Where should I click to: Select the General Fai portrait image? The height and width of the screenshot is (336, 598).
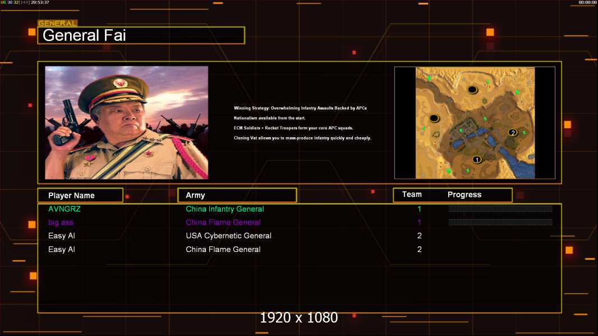click(x=127, y=123)
